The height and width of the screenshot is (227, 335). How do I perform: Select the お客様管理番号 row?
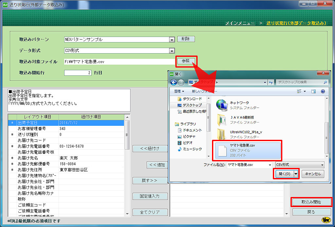[x=66, y=129]
